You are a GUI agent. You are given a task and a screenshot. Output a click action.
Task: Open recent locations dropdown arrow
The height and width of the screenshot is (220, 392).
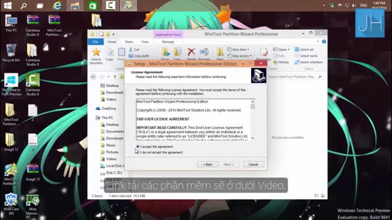(108, 77)
